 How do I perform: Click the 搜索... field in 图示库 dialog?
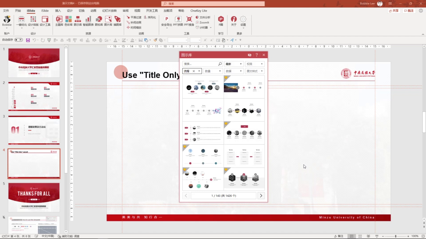click(200, 64)
